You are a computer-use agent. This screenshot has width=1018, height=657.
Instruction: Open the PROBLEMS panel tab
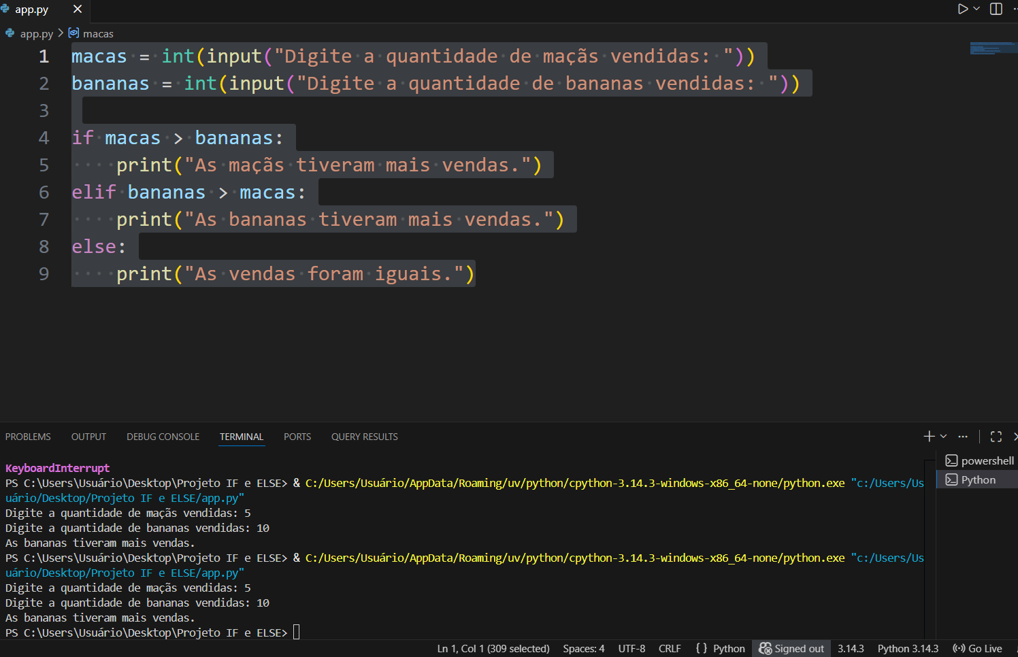(x=28, y=437)
